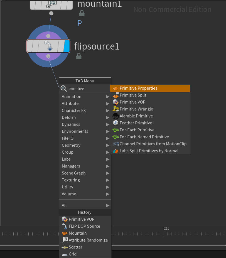Pick the Primitive VOP result icon
Screen dimensions: 226x258
click(x=116, y=102)
